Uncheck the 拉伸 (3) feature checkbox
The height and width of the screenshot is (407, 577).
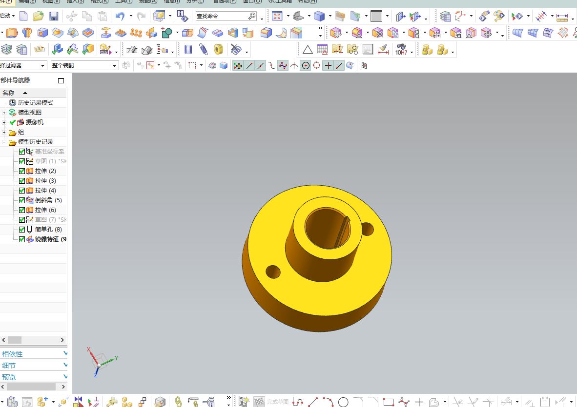coord(21,181)
